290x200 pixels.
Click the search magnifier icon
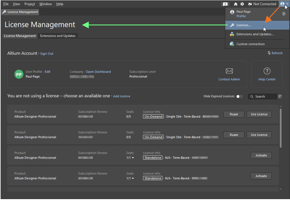pyautogui.click(x=252, y=97)
